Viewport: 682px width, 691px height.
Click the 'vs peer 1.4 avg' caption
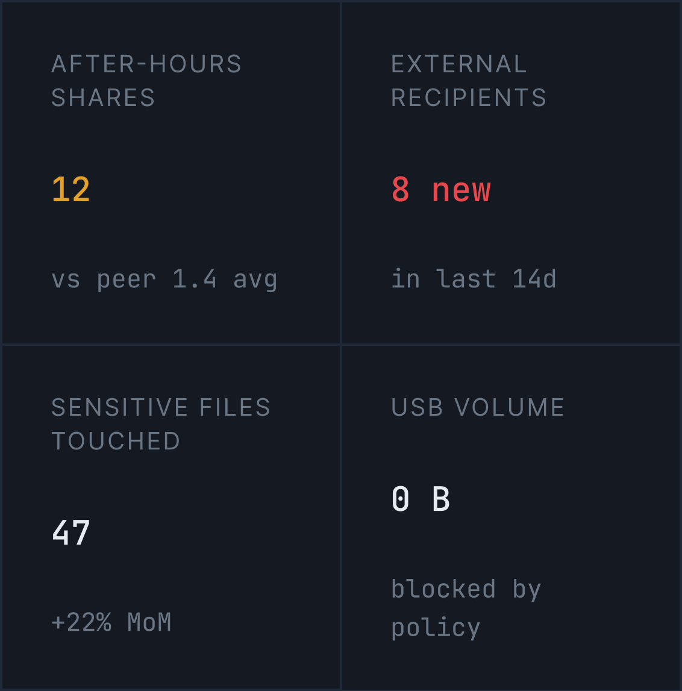pos(164,280)
